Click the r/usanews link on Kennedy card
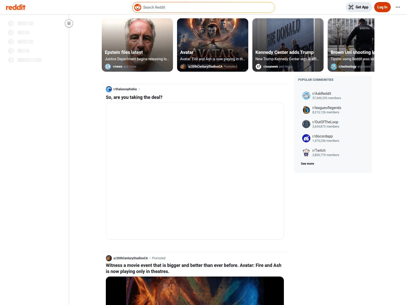Image resolution: width=407 pixels, height=305 pixels. pos(271,67)
